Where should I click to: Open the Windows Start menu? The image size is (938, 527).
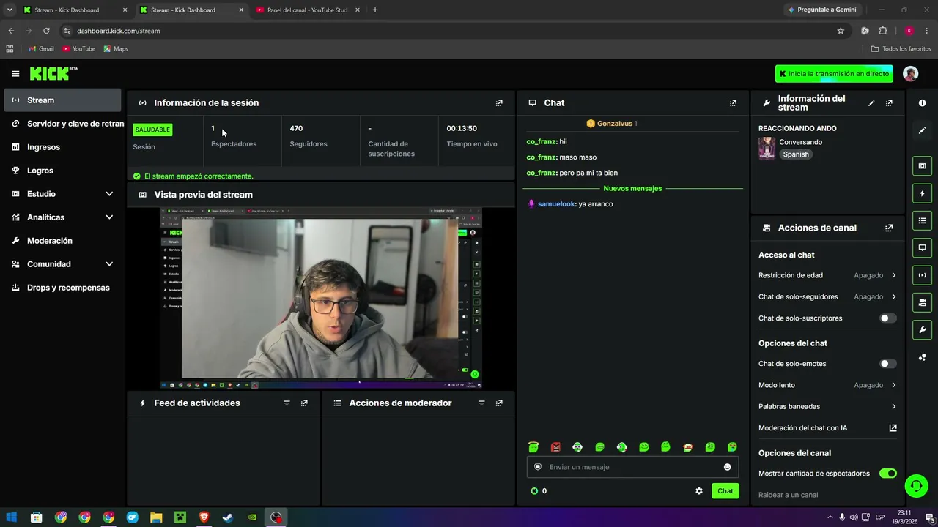pyautogui.click(x=12, y=517)
